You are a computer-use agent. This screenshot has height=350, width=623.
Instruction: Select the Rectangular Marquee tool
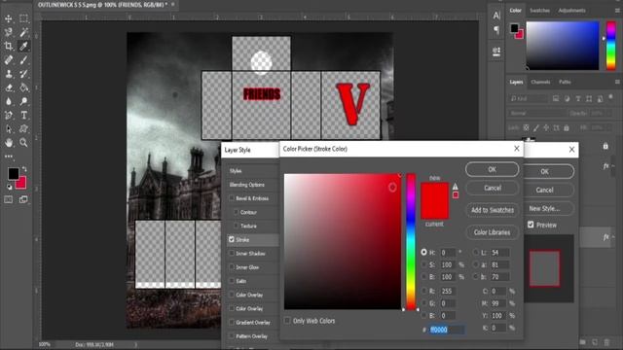point(23,18)
